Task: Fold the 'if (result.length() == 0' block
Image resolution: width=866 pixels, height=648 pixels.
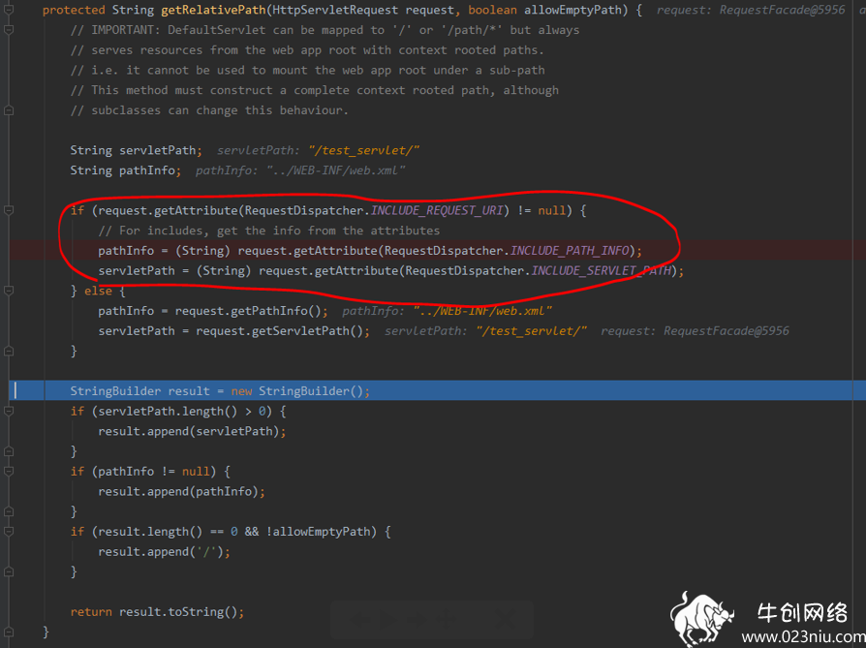Action: 9,532
